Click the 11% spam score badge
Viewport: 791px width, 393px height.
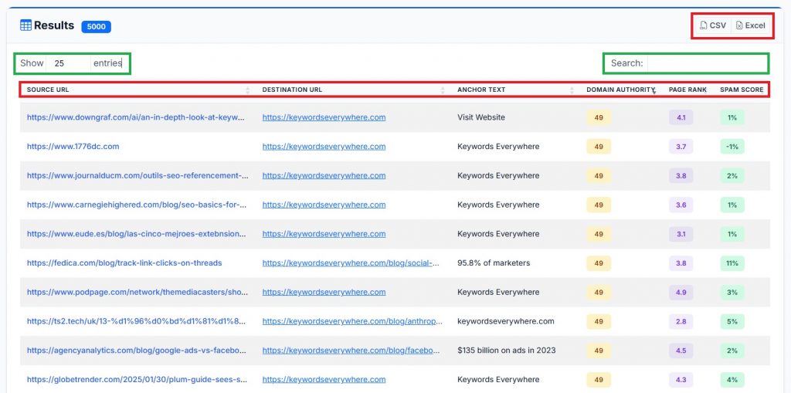tap(732, 263)
